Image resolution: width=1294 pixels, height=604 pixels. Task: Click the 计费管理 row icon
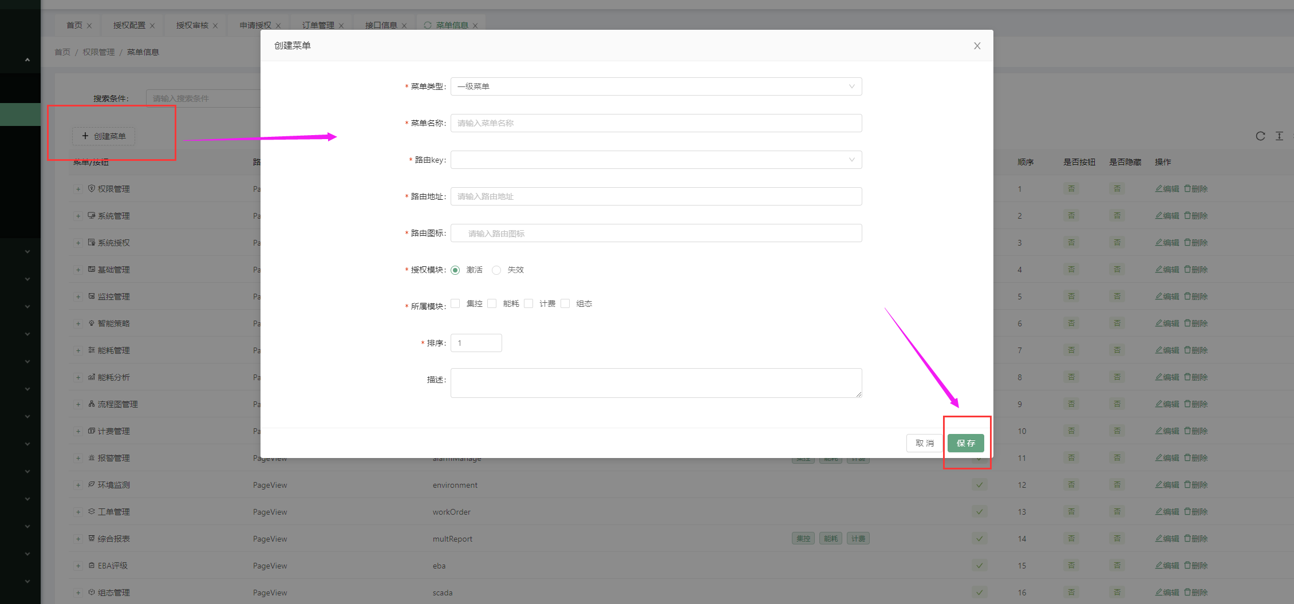click(x=92, y=431)
